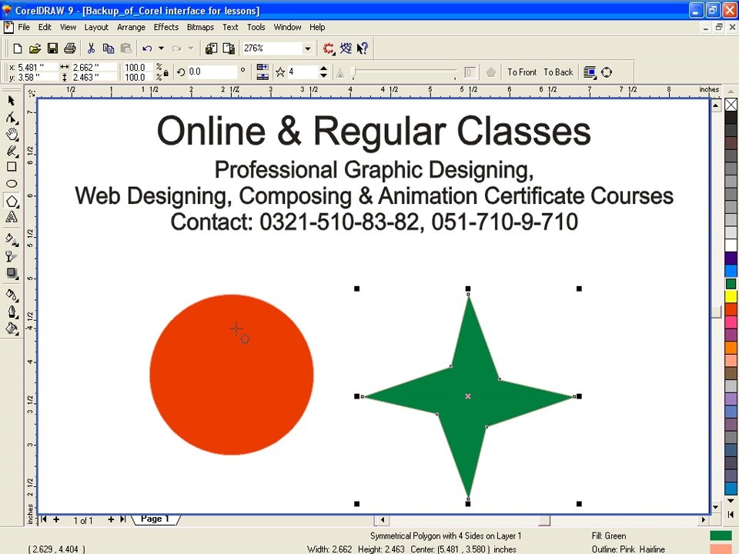Select the Interactive Fill tool
Image resolution: width=739 pixels, height=554 pixels.
[12, 239]
